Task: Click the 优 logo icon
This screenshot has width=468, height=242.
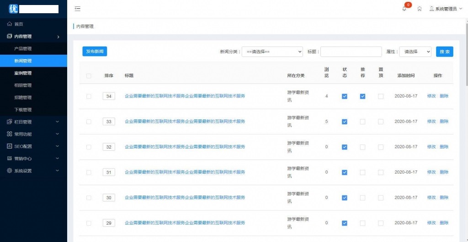Action: pyautogui.click(x=13, y=9)
